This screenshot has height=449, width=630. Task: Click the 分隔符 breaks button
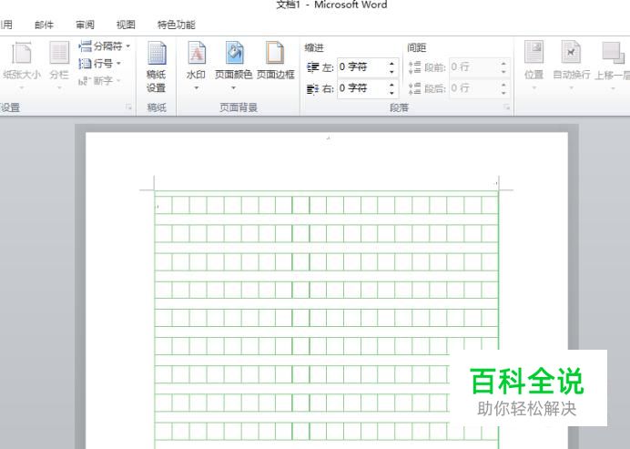coord(105,46)
